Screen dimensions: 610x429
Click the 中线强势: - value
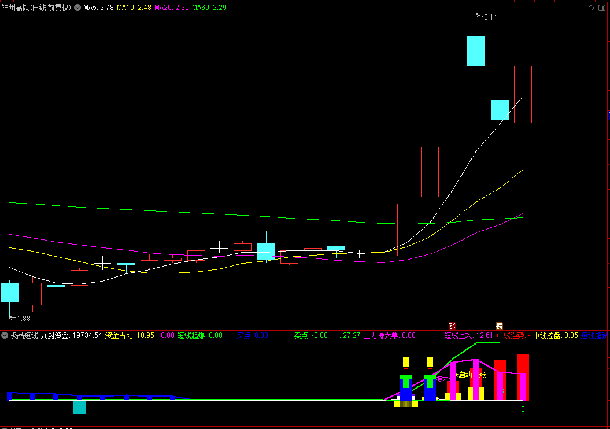(513, 335)
